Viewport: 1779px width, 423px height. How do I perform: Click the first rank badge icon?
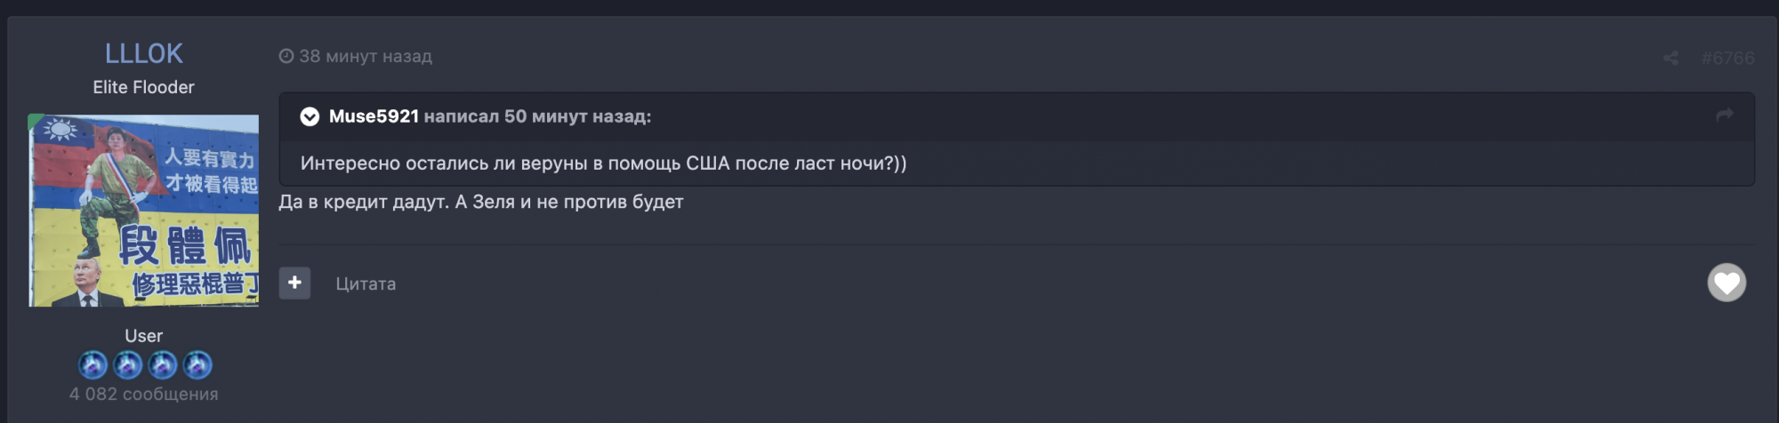93,364
